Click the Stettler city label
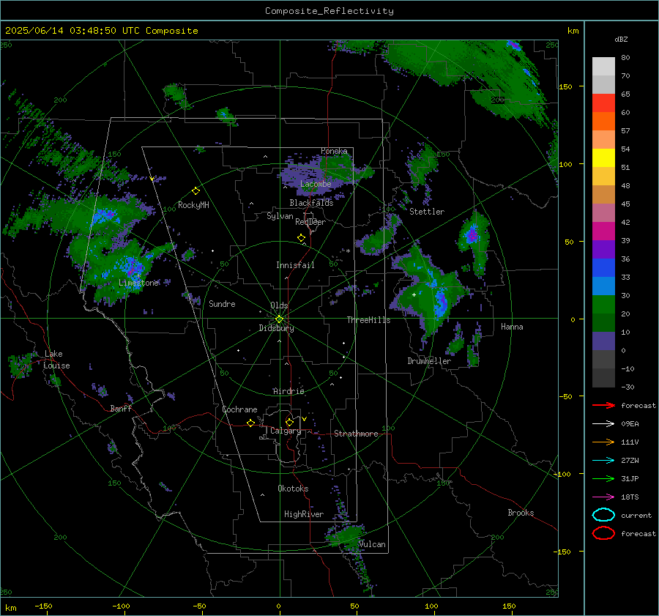 (x=427, y=212)
